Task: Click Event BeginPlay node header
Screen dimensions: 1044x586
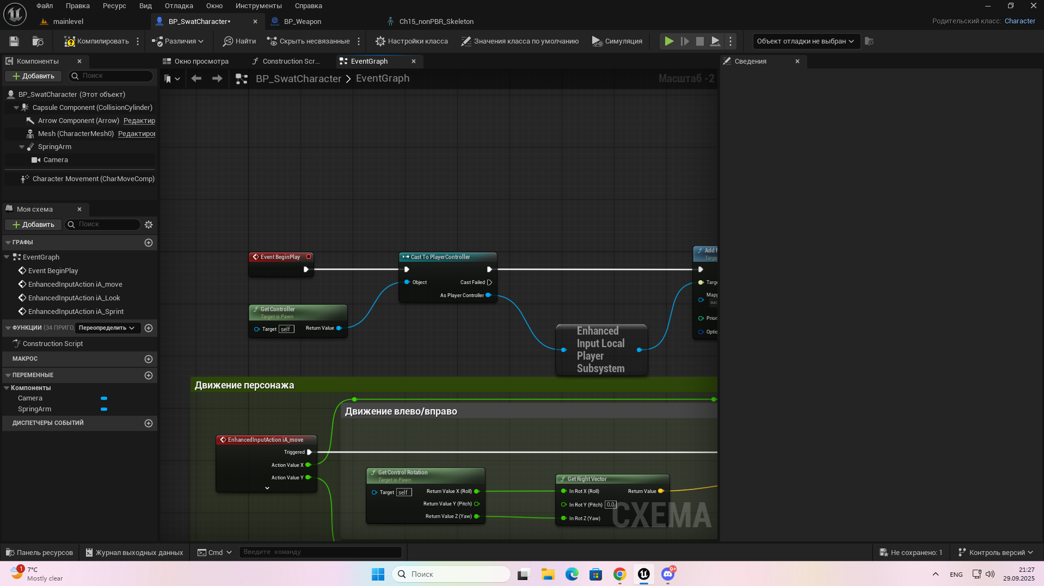Action: coord(280,257)
